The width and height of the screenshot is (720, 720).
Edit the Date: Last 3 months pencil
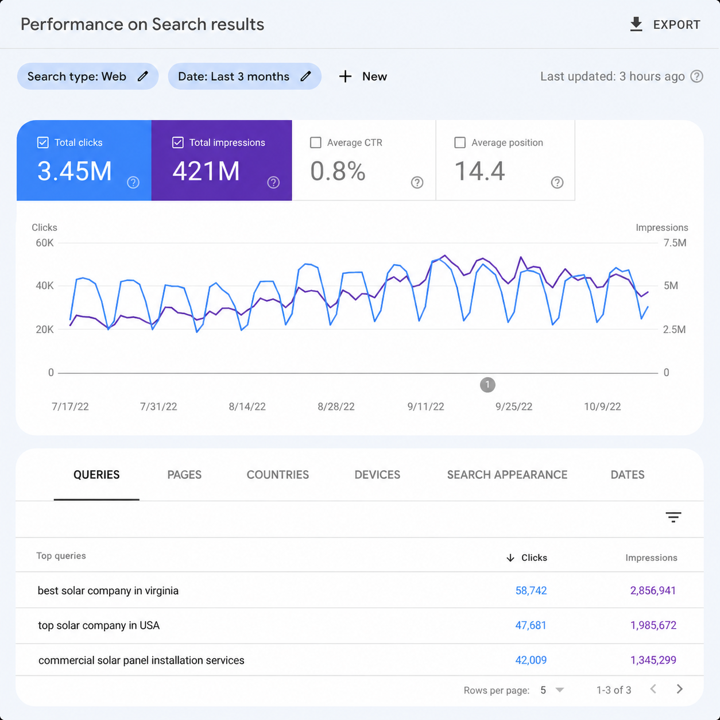pos(306,76)
